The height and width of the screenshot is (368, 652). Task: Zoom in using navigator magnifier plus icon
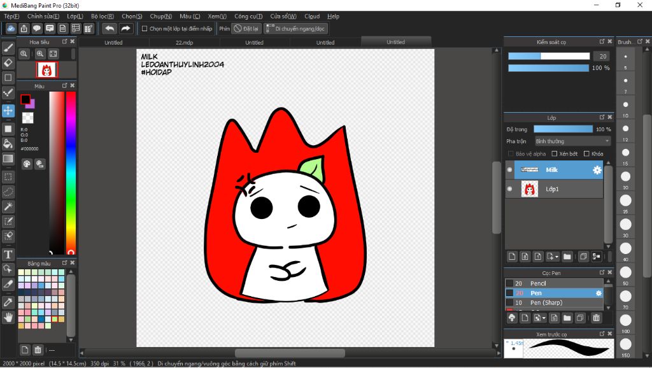pyautogui.click(x=40, y=53)
